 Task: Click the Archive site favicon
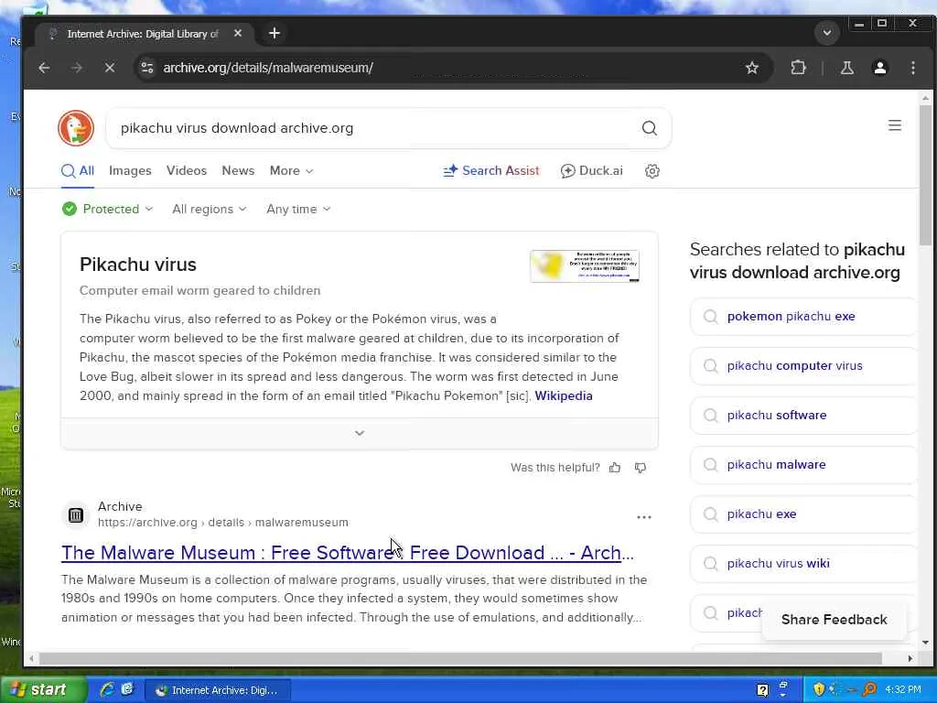(x=76, y=514)
